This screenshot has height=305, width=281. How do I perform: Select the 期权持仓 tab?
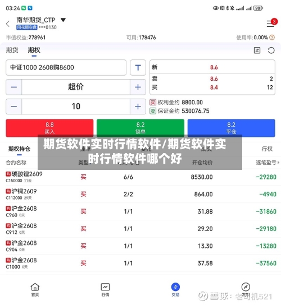[19, 149]
